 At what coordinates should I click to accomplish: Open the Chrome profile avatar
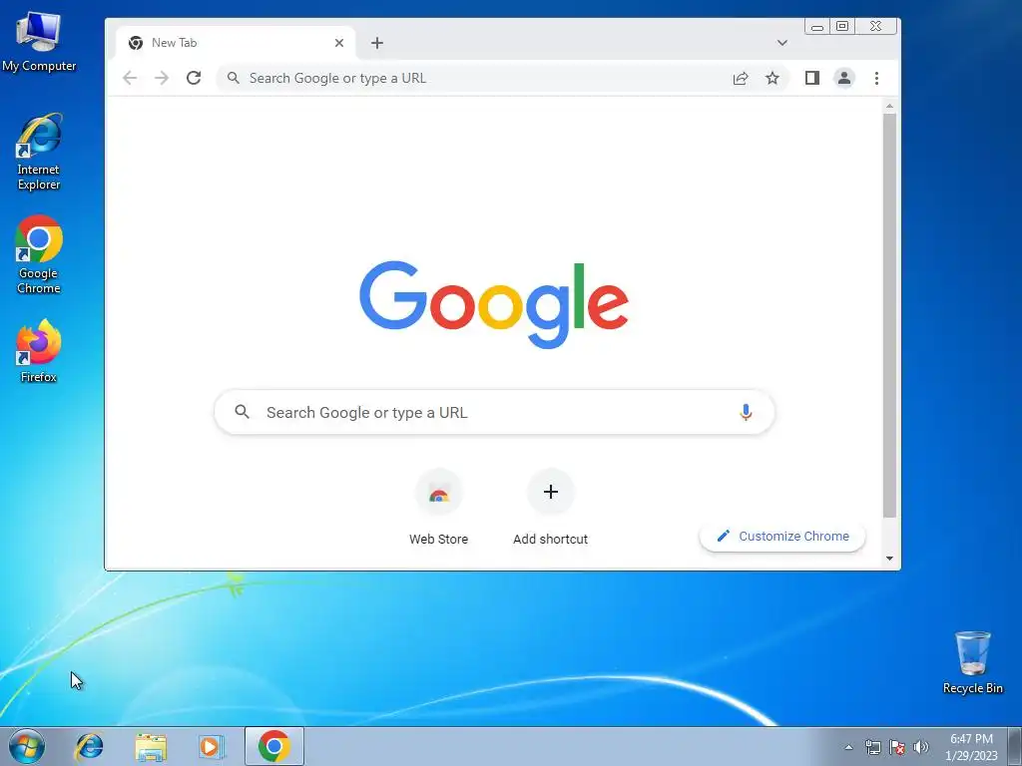(x=844, y=78)
